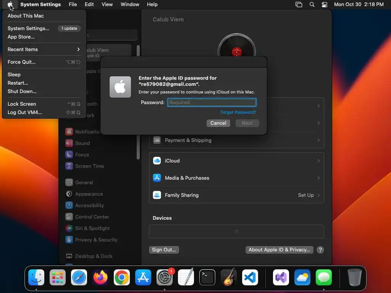Screen dimensions: 391x293
Task: Click Set Up for Family Sharing
Action: point(306,195)
